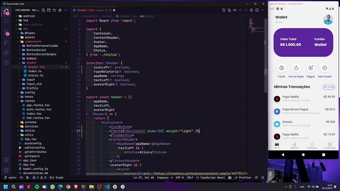Create a new file in Explorer
This screenshot has height=191, width=340.
click(x=44, y=10)
